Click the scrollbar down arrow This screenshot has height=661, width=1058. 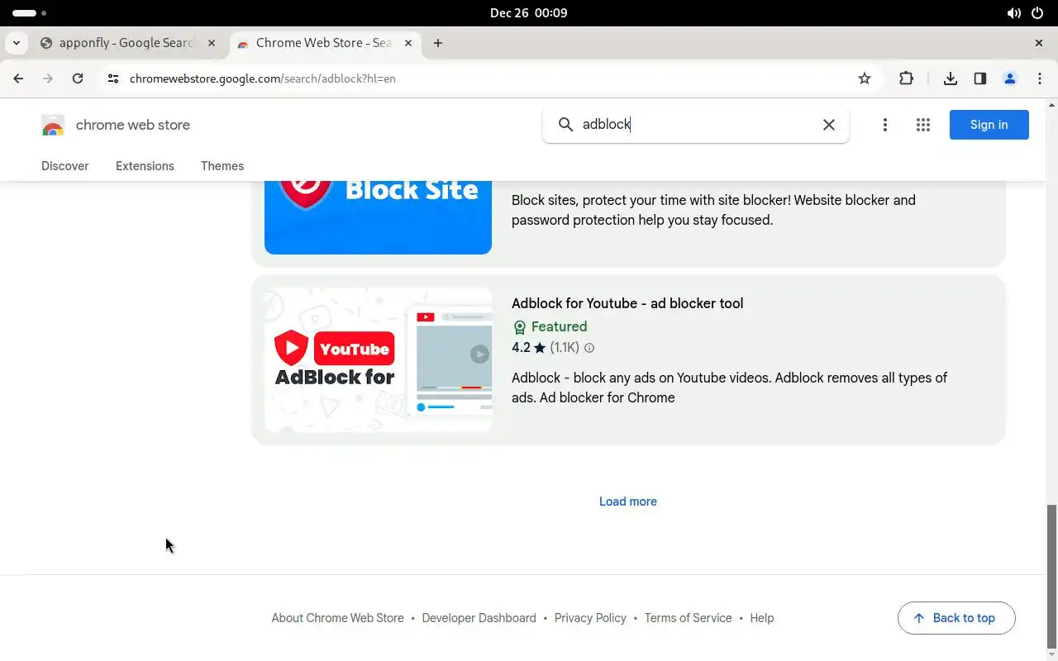1051,654
